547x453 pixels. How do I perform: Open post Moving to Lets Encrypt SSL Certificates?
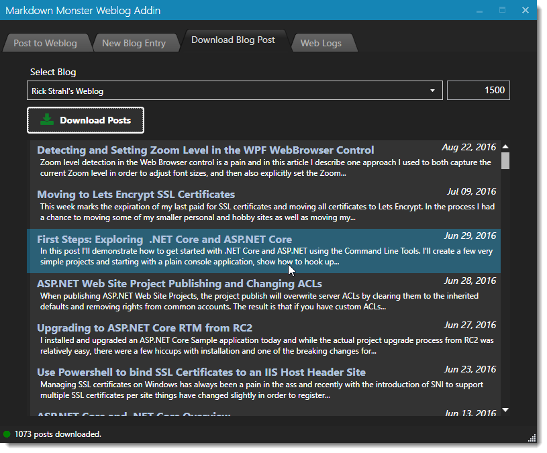tap(136, 194)
